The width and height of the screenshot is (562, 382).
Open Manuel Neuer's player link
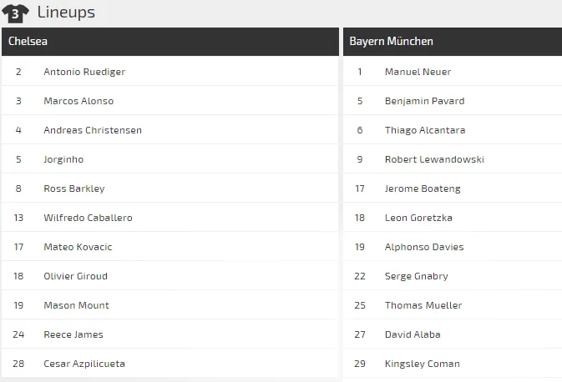point(418,72)
